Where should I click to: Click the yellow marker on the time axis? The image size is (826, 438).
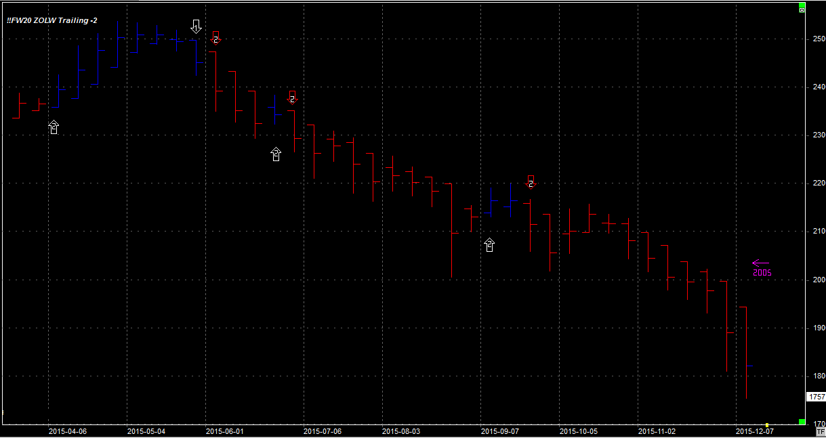766,424
